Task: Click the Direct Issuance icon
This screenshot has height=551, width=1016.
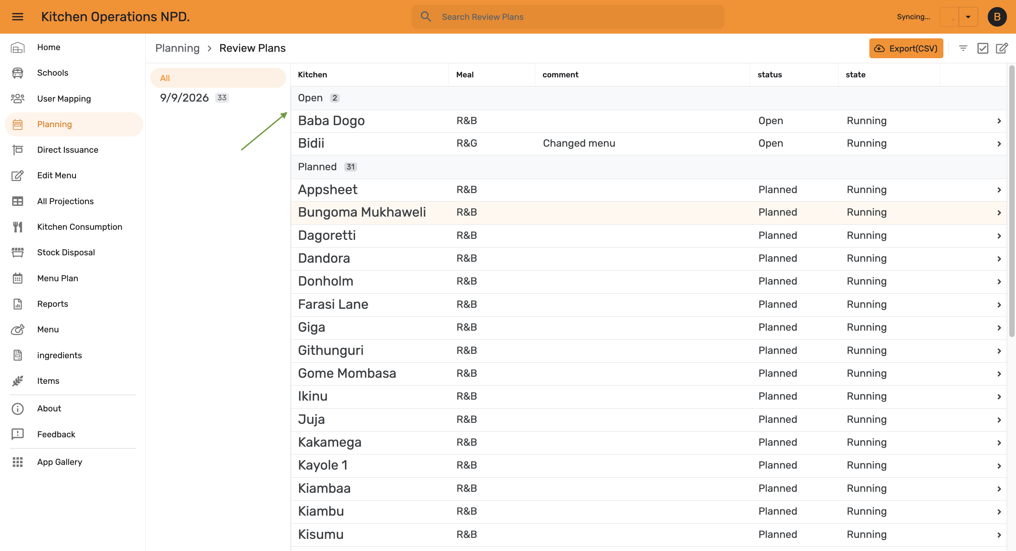Action: coord(17,150)
